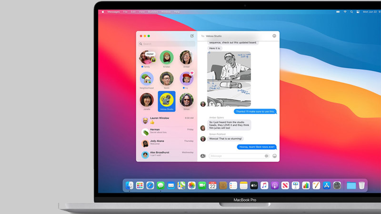
Task: Open conversation details via the info icon
Action: click(x=274, y=36)
